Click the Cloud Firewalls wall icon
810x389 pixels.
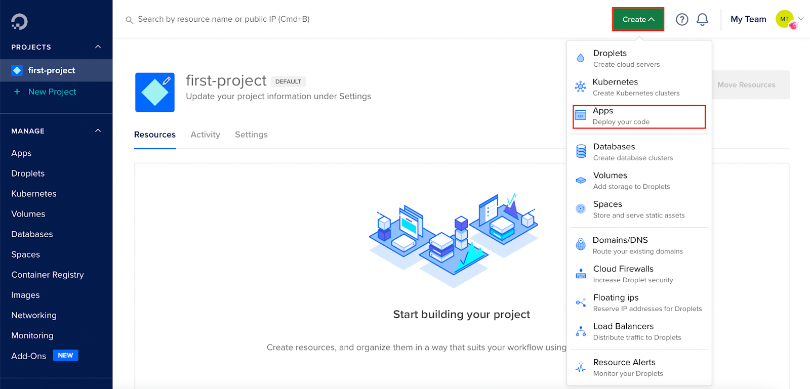[x=581, y=274]
